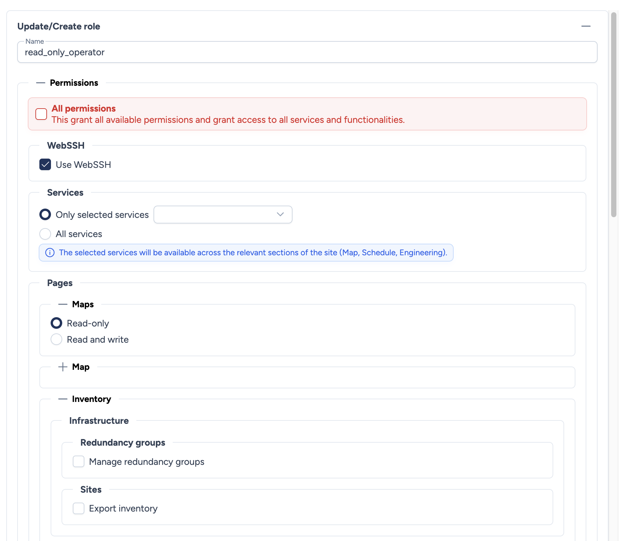Click the Use WebSSH label

(x=83, y=165)
